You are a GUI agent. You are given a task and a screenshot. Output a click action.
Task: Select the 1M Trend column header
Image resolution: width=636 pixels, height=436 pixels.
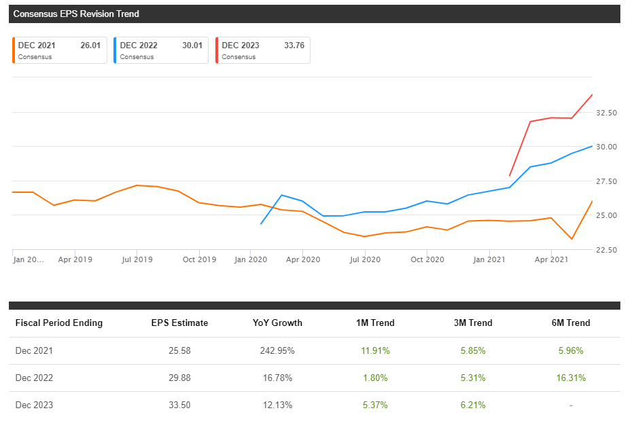point(374,323)
